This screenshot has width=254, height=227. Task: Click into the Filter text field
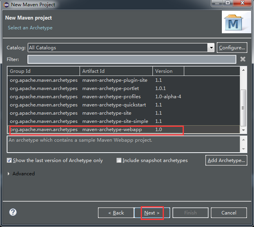pos(132,59)
